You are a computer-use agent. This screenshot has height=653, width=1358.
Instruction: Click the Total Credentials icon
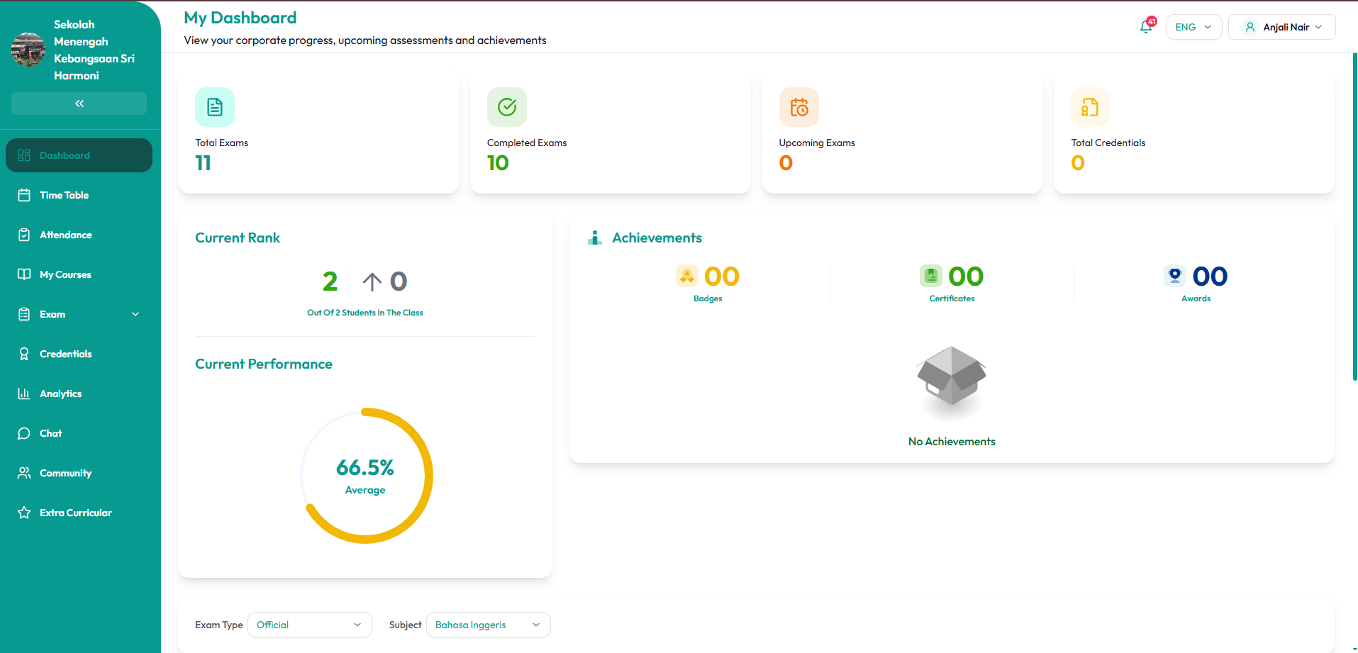pos(1090,107)
